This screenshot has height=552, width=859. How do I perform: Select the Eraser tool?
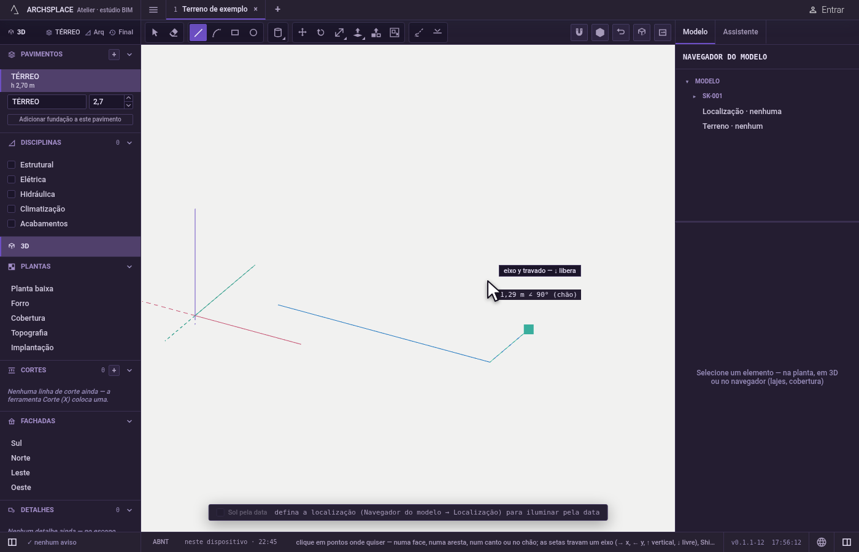pyautogui.click(x=174, y=33)
